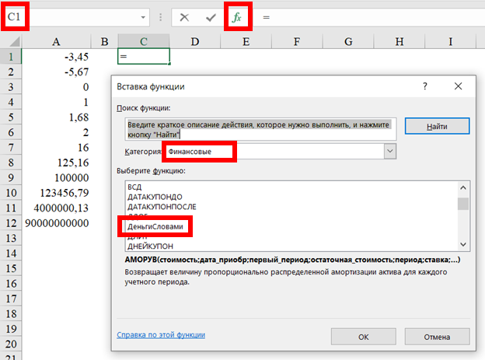
Task: Open the Справка по этой функции link
Action: coord(161,334)
